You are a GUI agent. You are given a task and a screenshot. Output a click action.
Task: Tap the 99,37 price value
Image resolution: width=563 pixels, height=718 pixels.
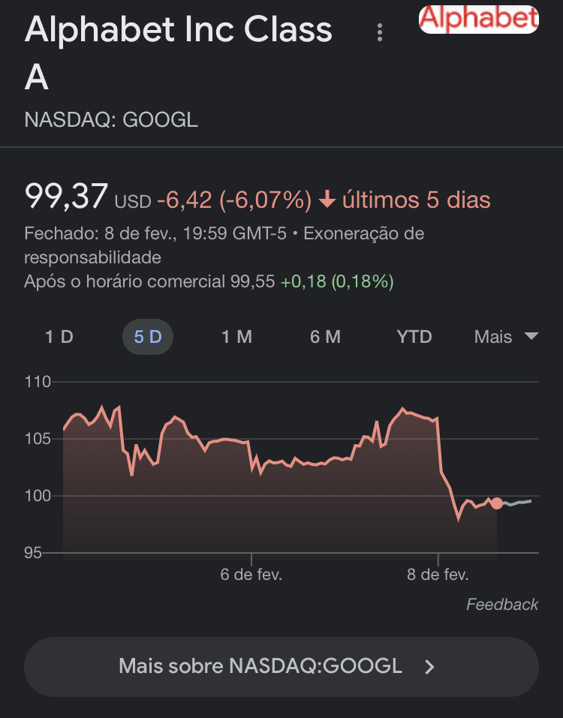coord(66,197)
